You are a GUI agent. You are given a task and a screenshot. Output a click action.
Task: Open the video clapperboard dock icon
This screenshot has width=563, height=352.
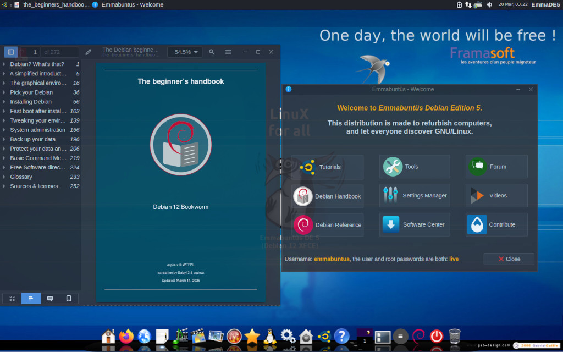pos(198,337)
